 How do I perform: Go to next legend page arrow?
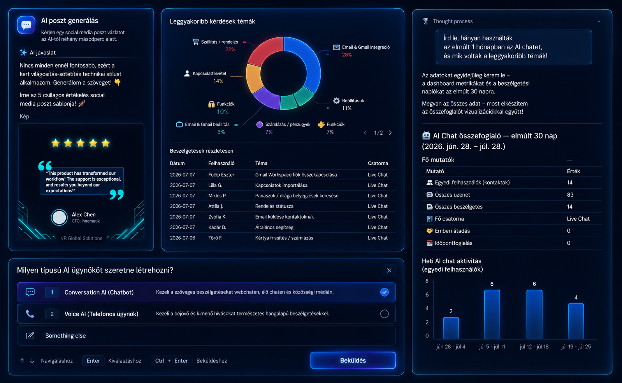point(390,133)
